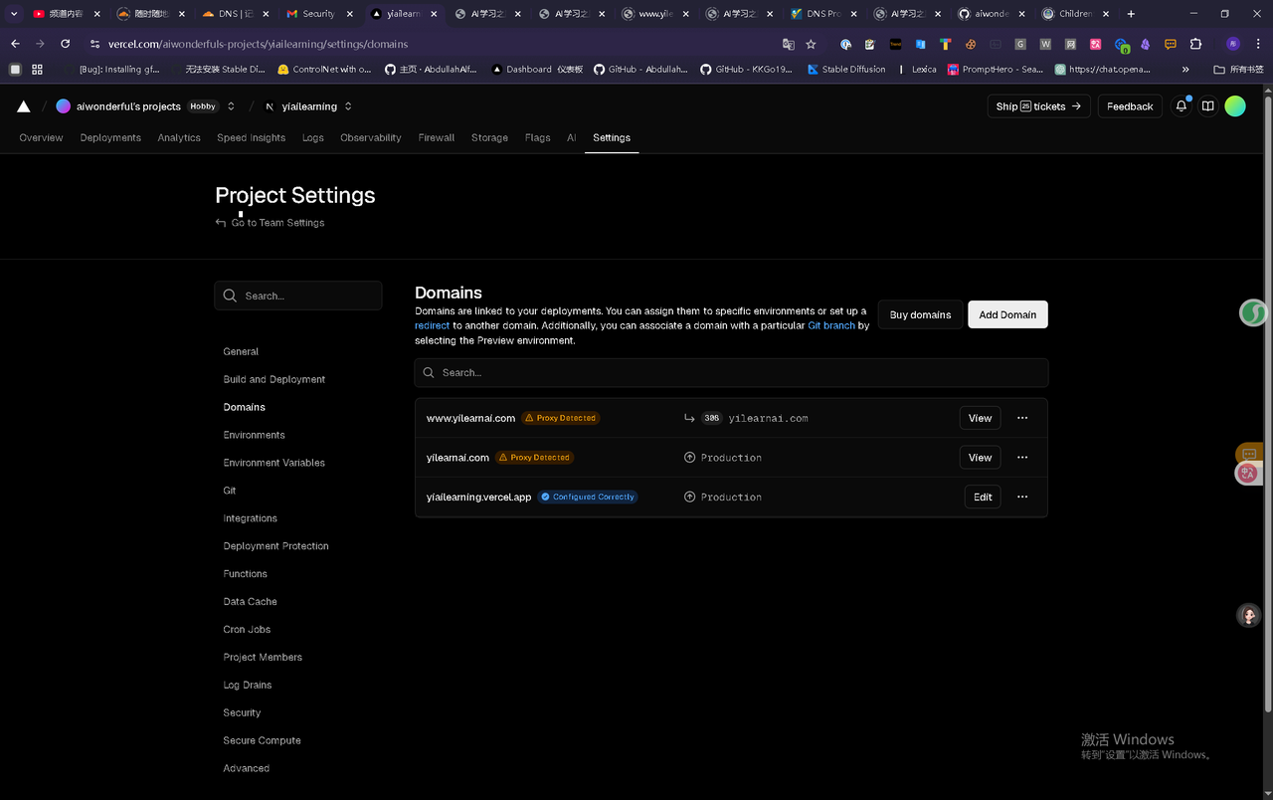Follow the Git branch link
The height and width of the screenshot is (800, 1273).
coord(831,325)
